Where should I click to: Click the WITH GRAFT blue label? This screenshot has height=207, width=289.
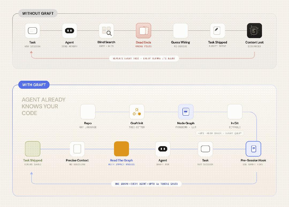pos(34,85)
